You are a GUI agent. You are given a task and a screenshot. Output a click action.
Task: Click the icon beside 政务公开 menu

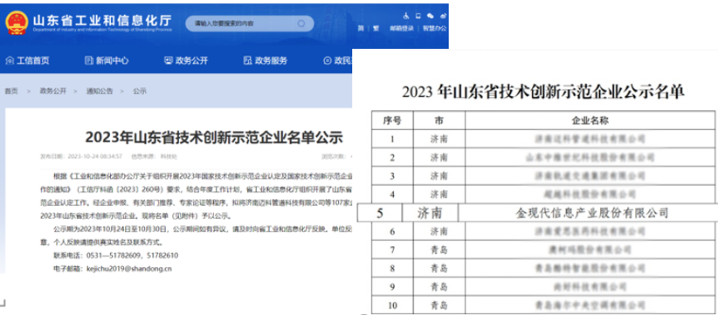(169, 60)
